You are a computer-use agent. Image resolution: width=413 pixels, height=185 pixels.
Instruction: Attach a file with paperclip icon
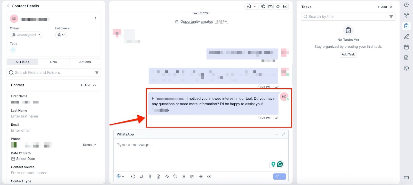pyautogui.click(x=150, y=177)
